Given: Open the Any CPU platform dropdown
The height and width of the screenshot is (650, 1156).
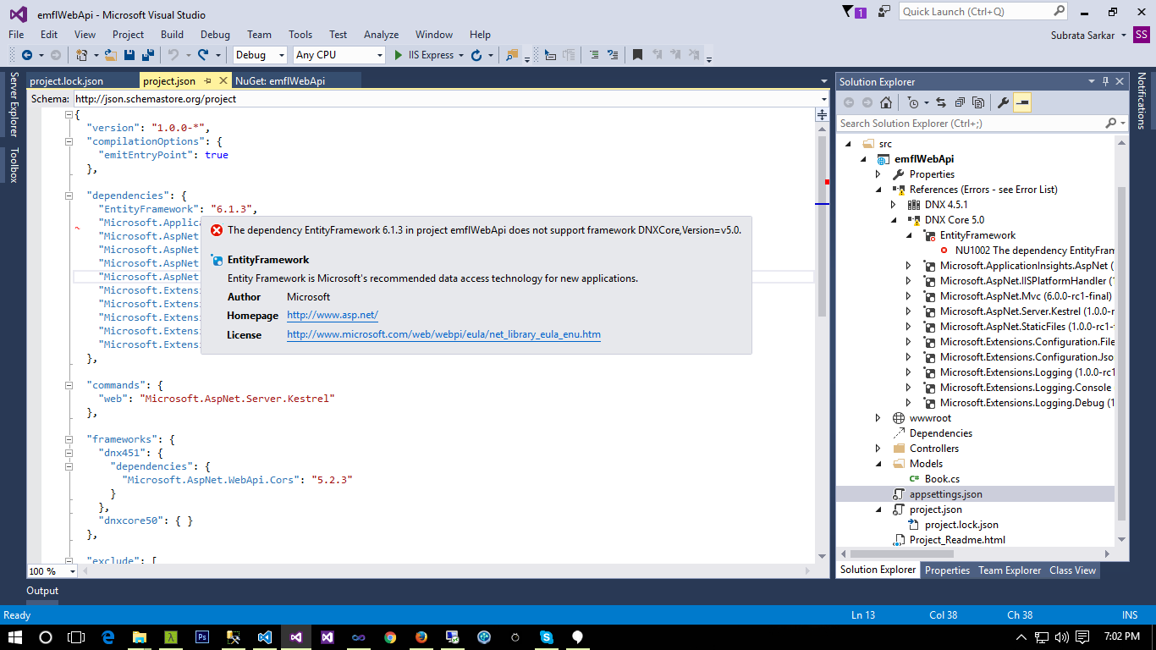Looking at the screenshot, I should [x=379, y=55].
